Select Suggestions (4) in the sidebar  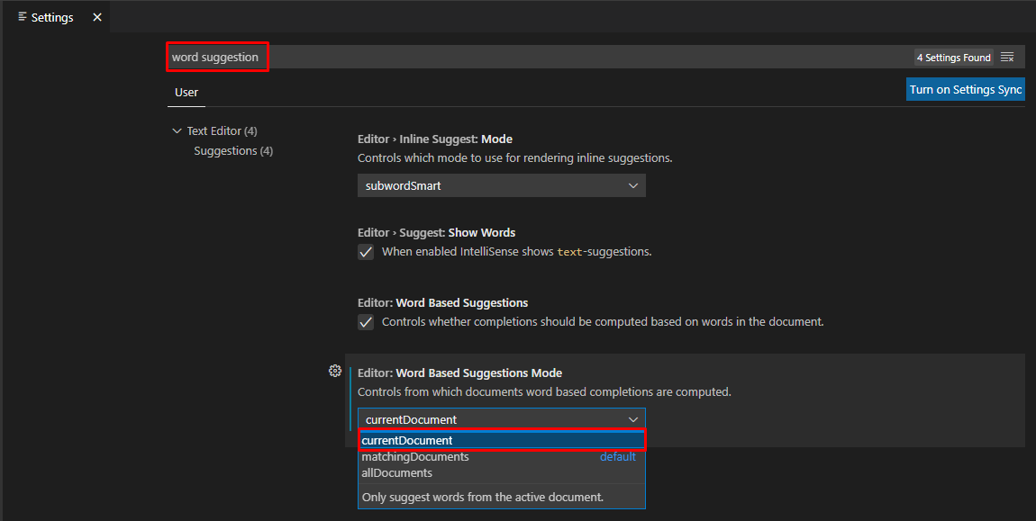(x=232, y=150)
